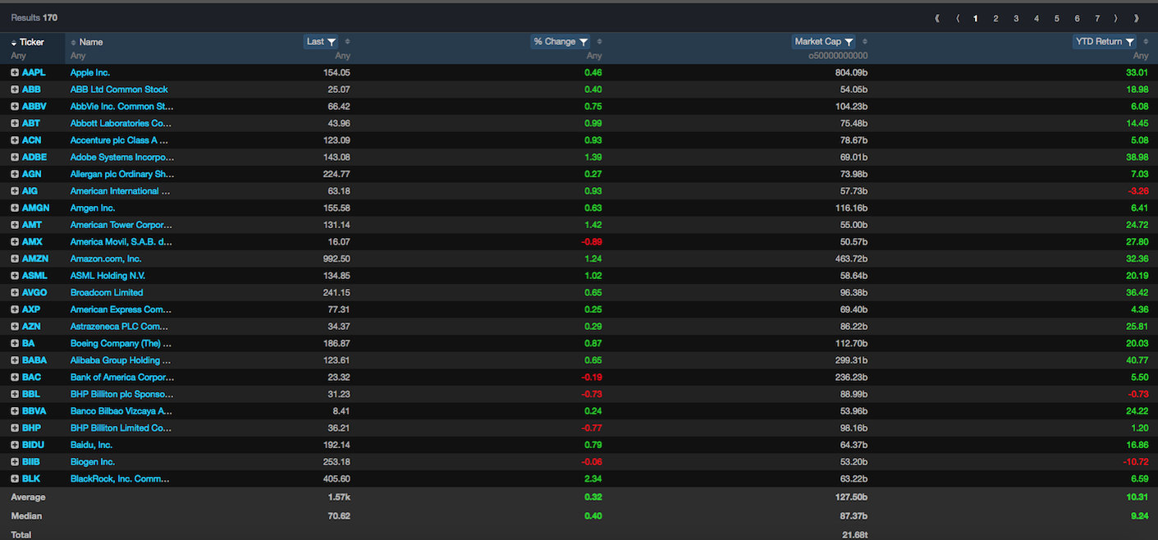Expand the AVGO row with its plus icon

pos(15,292)
